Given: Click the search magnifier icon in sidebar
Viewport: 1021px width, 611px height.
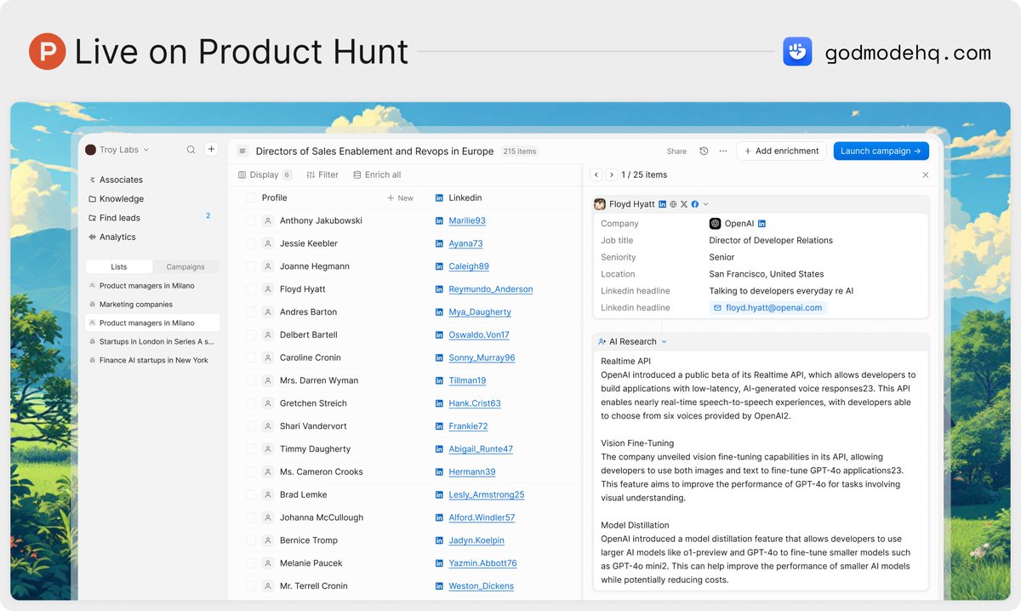Looking at the screenshot, I should [191, 150].
